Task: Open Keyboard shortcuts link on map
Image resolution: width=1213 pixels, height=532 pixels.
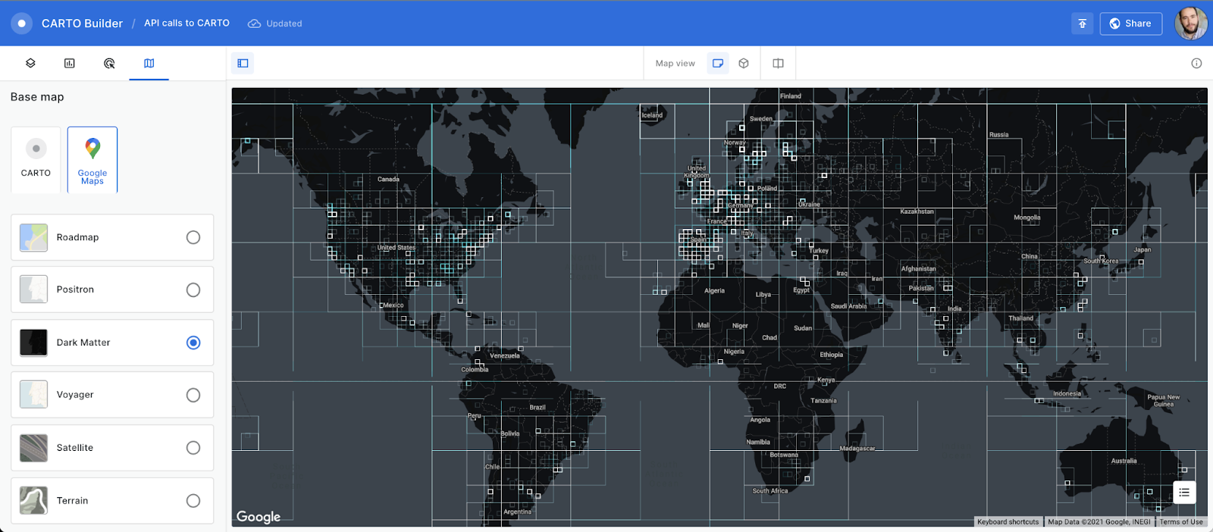Action: (x=1008, y=521)
